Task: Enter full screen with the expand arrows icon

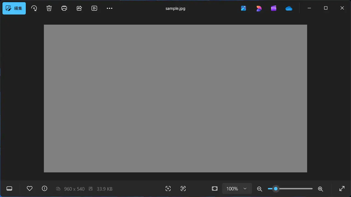Action: tap(342, 189)
